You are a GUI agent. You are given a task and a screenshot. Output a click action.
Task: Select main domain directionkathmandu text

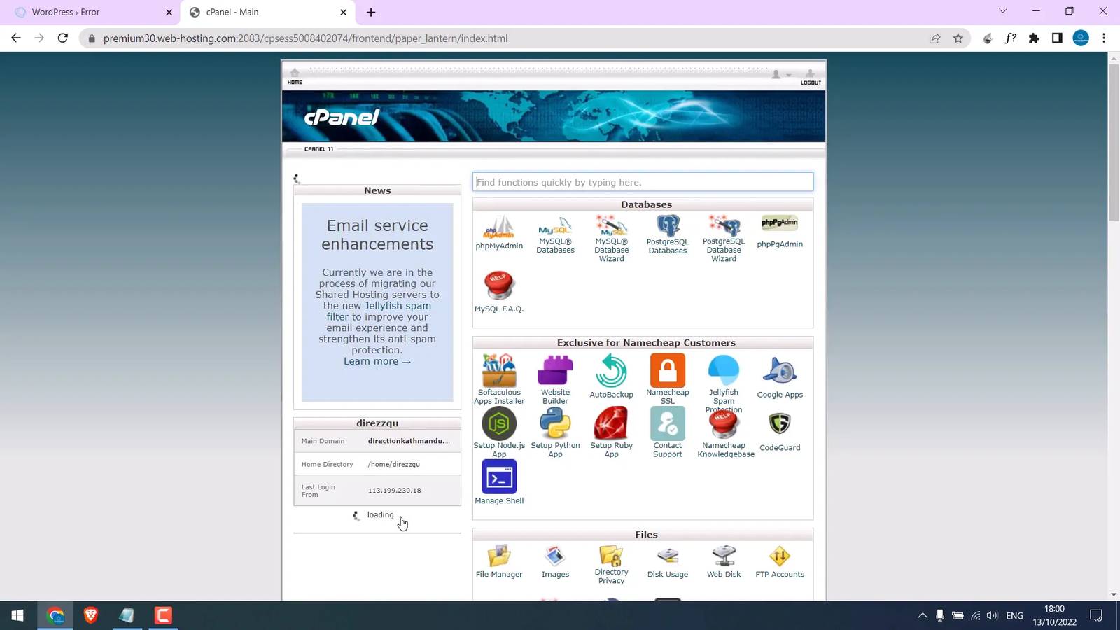point(409,441)
